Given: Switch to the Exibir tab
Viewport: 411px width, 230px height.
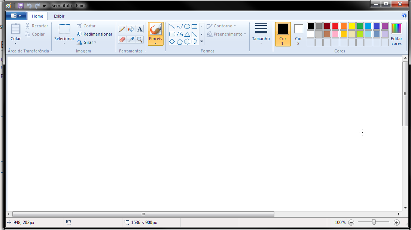Looking at the screenshot, I should 59,16.
